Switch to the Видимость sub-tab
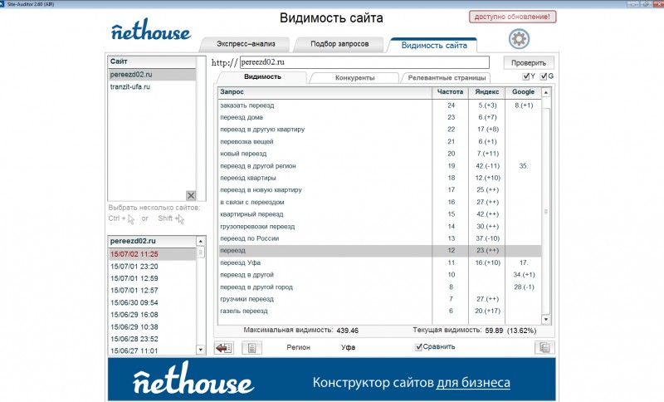 (x=262, y=77)
